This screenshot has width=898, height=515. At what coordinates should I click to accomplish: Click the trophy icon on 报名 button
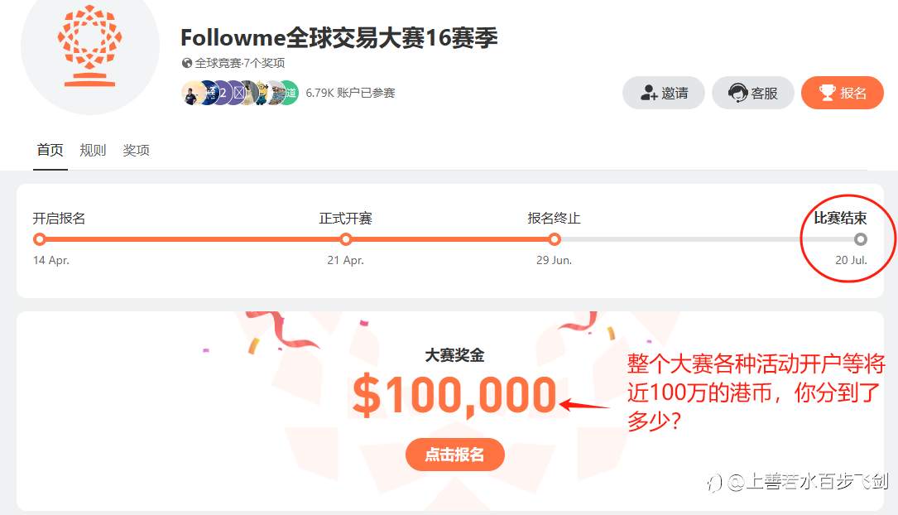point(828,93)
